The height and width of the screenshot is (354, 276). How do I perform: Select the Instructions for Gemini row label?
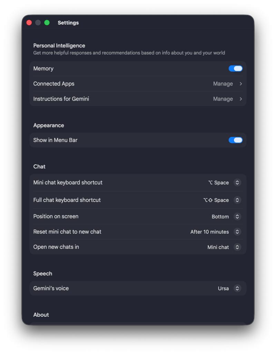coord(61,99)
